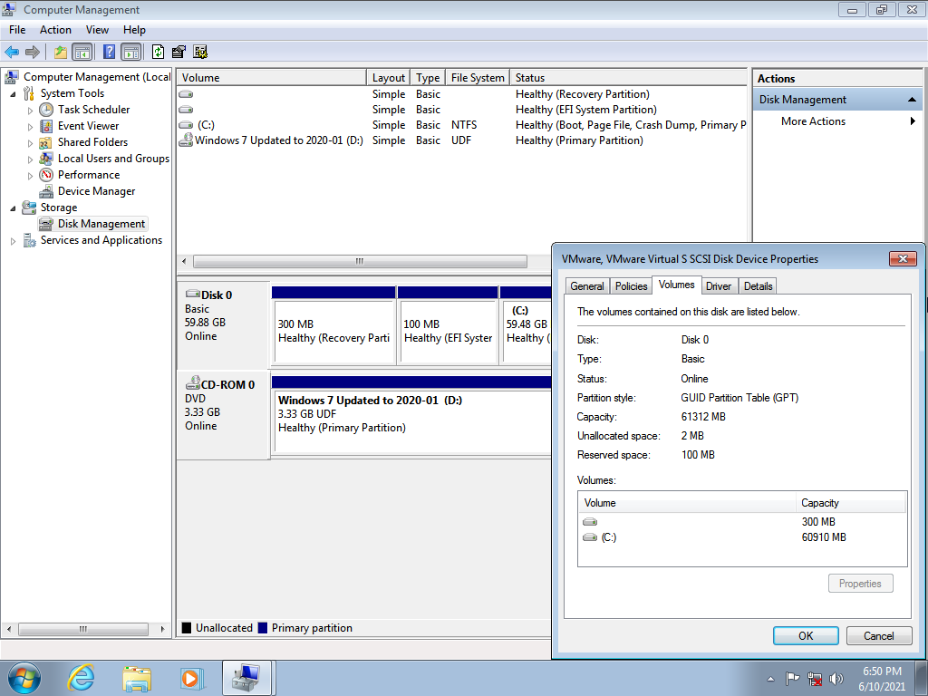Click Internet Explorer taskbar icon
The height and width of the screenshot is (696, 928).
[82, 677]
